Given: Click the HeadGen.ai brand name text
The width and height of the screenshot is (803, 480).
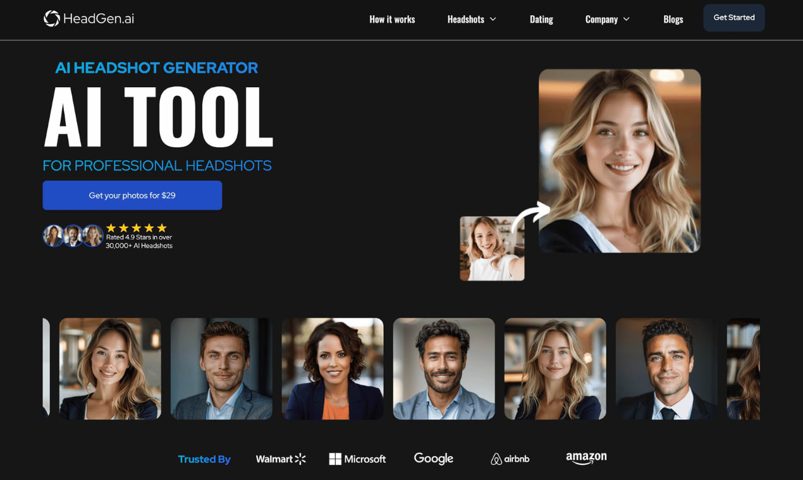Looking at the screenshot, I should click(99, 18).
